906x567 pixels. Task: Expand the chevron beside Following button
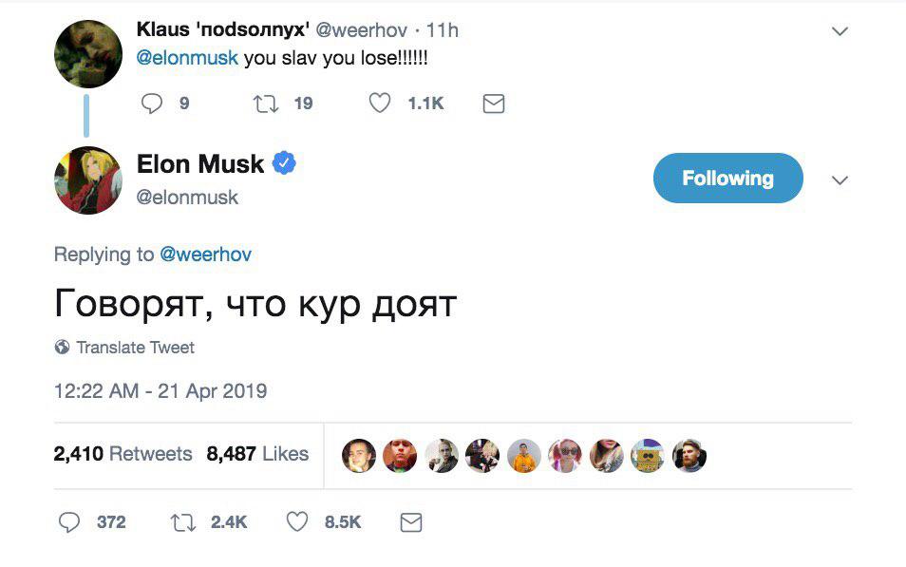coord(840,180)
